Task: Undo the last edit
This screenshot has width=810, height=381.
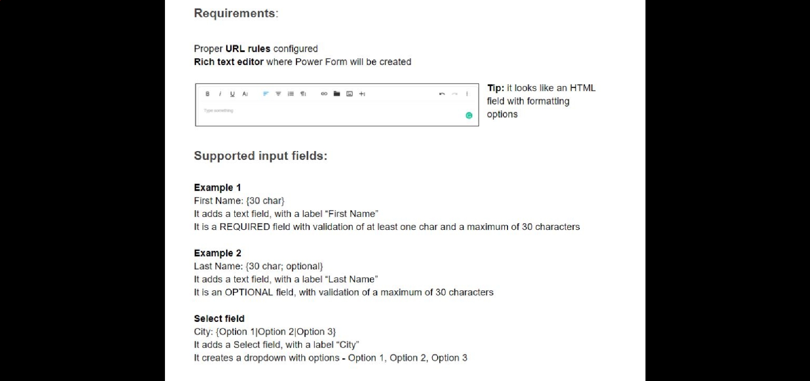Action: (442, 94)
